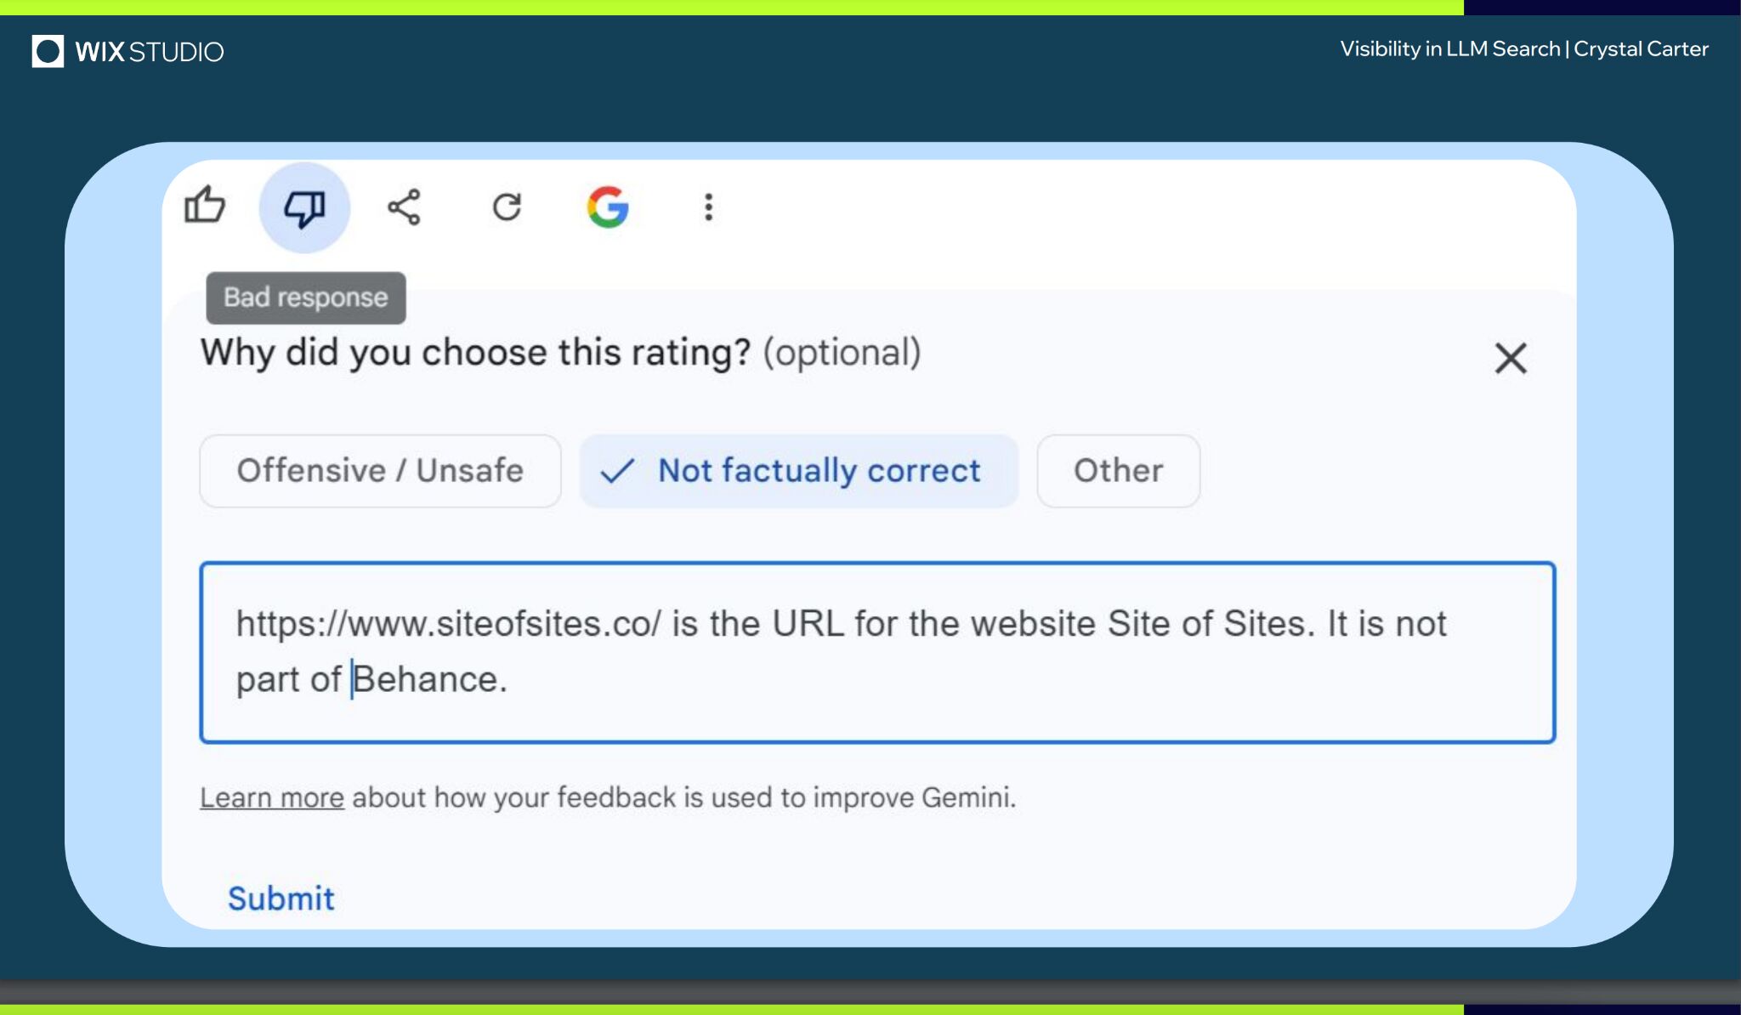1741x1015 pixels.
Task: Select 'Not factually correct' feedback option
Action: 797,470
